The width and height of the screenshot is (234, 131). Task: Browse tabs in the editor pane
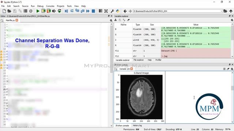[x=2, y=20]
